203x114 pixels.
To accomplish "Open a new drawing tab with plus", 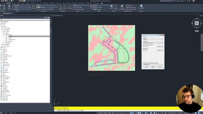I will 14,13.
